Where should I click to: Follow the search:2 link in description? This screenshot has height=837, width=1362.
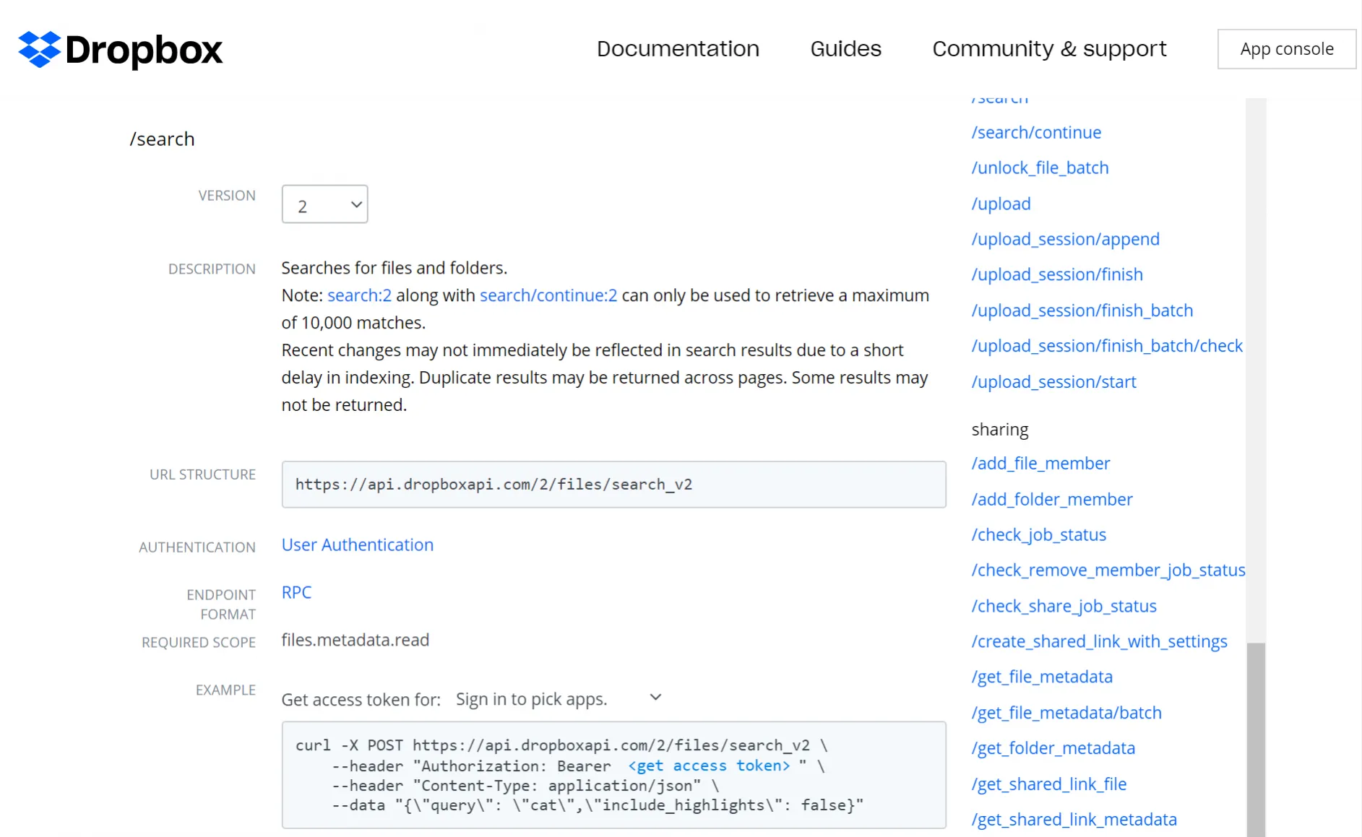click(x=359, y=295)
